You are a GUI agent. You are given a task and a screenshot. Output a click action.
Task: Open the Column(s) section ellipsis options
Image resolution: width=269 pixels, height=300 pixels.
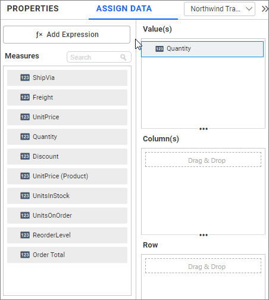coord(204,235)
